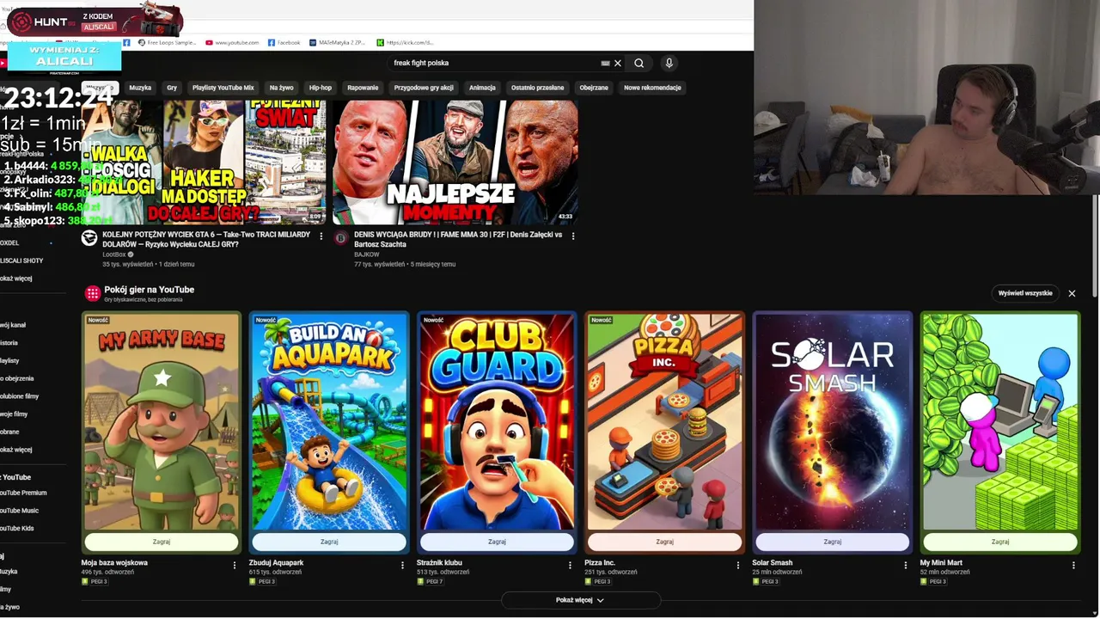
Task: Clear the search box with the X icon
Action: pos(617,63)
